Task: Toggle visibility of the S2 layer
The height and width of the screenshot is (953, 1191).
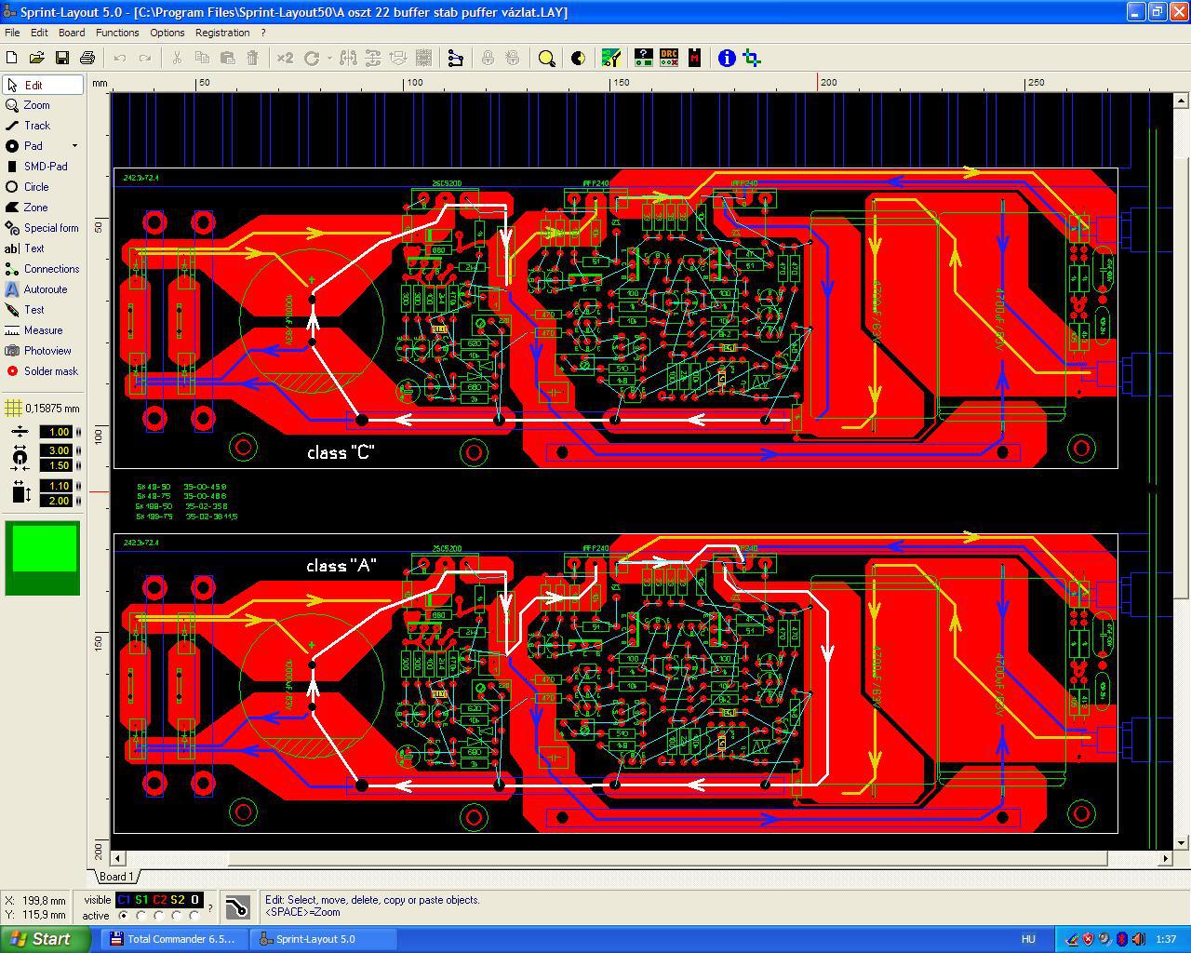Action: click(x=177, y=900)
